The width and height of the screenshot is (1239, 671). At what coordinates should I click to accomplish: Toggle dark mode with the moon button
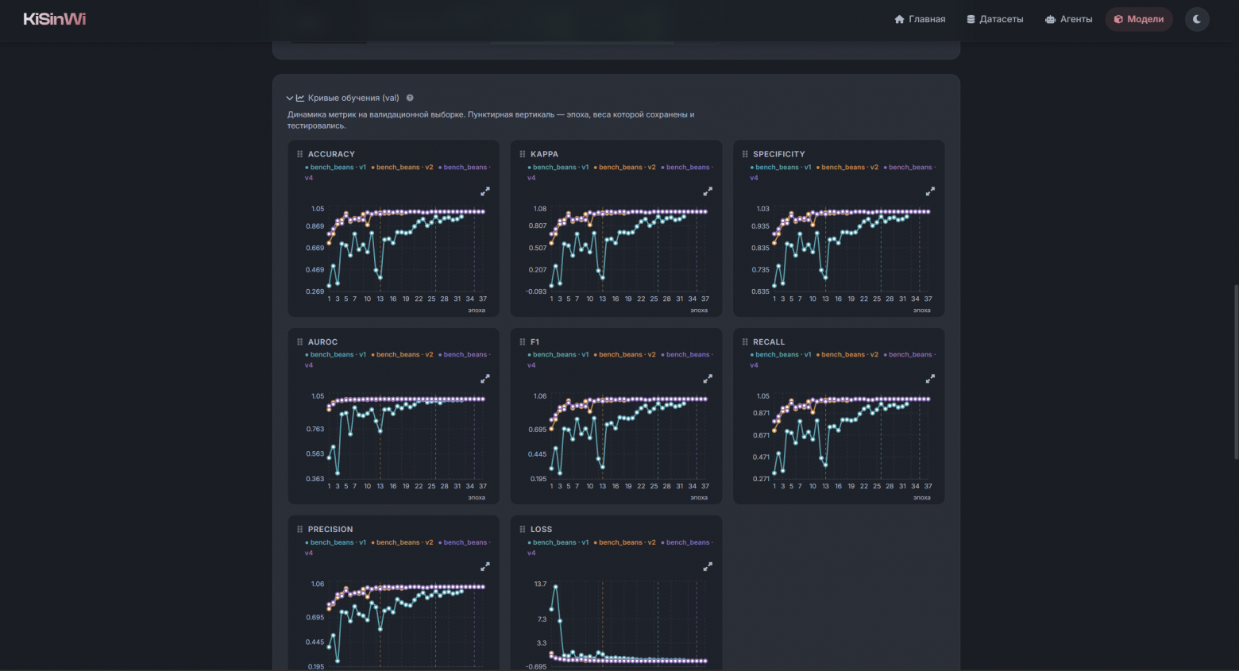(x=1197, y=19)
